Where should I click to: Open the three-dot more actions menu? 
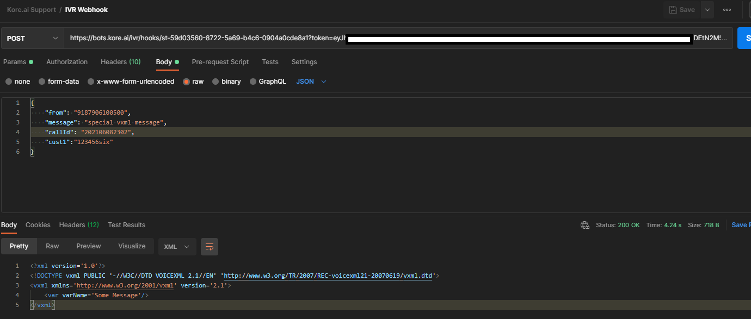[x=727, y=10]
